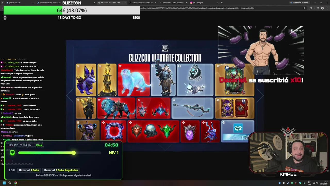Click the Dazariel se suscribió x10 alert
The height and width of the screenshot is (186, 330).
tap(261, 80)
